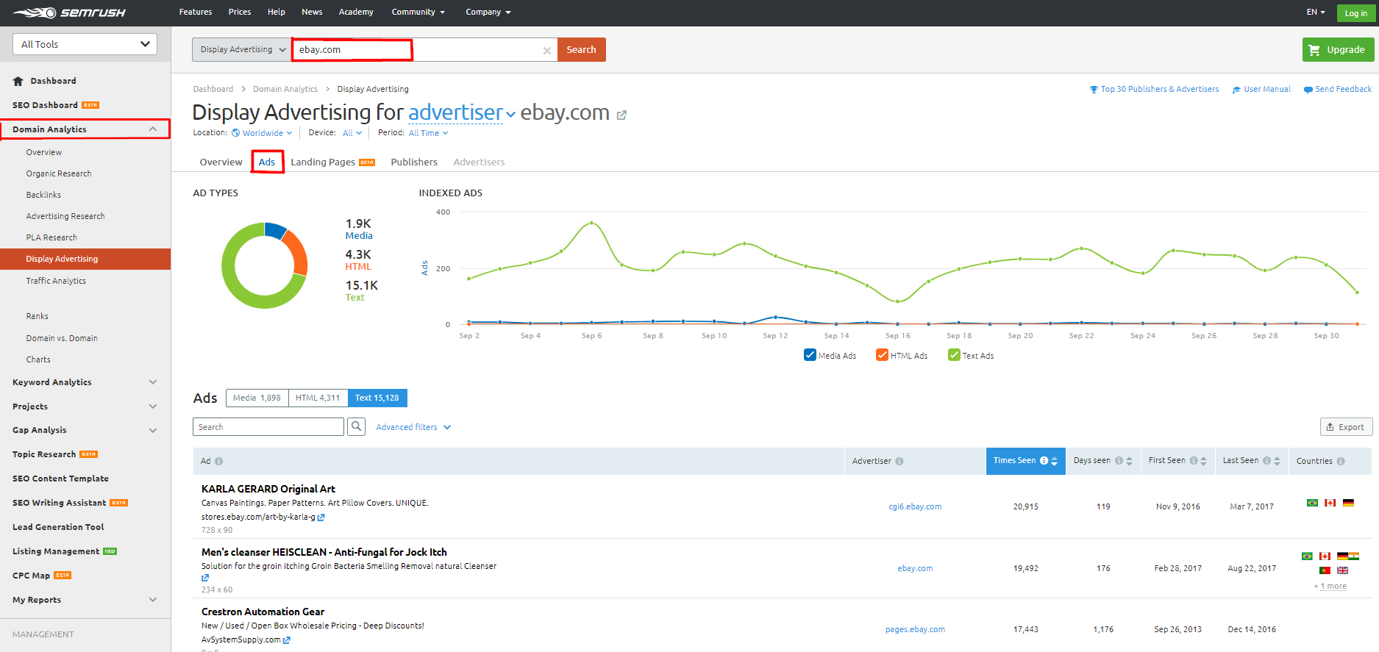
Task: Click the globe icon beside Worldwide
Action: (x=235, y=133)
